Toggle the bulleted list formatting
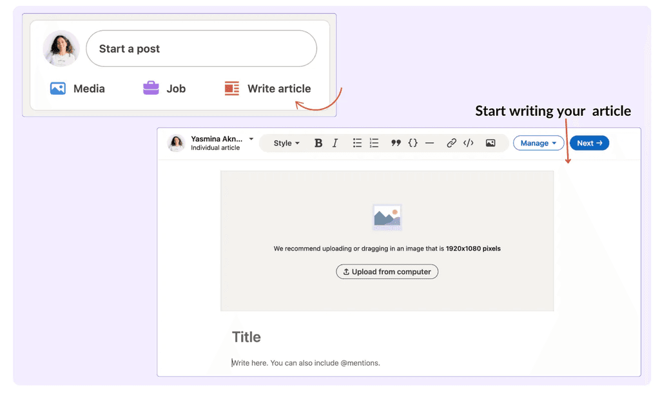The image size is (660, 394). [x=357, y=143]
